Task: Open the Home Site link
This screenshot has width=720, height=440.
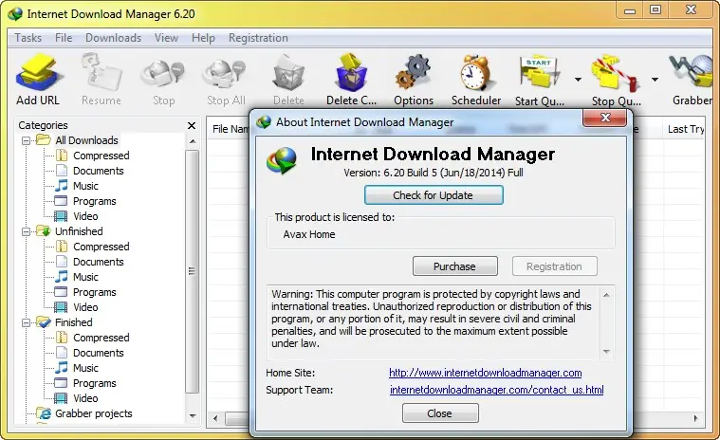Action: point(486,373)
